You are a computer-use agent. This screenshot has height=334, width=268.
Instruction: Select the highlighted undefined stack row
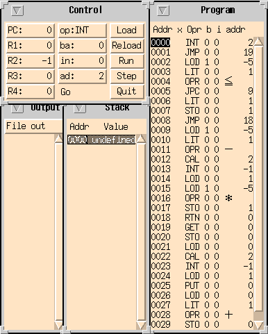(101, 140)
